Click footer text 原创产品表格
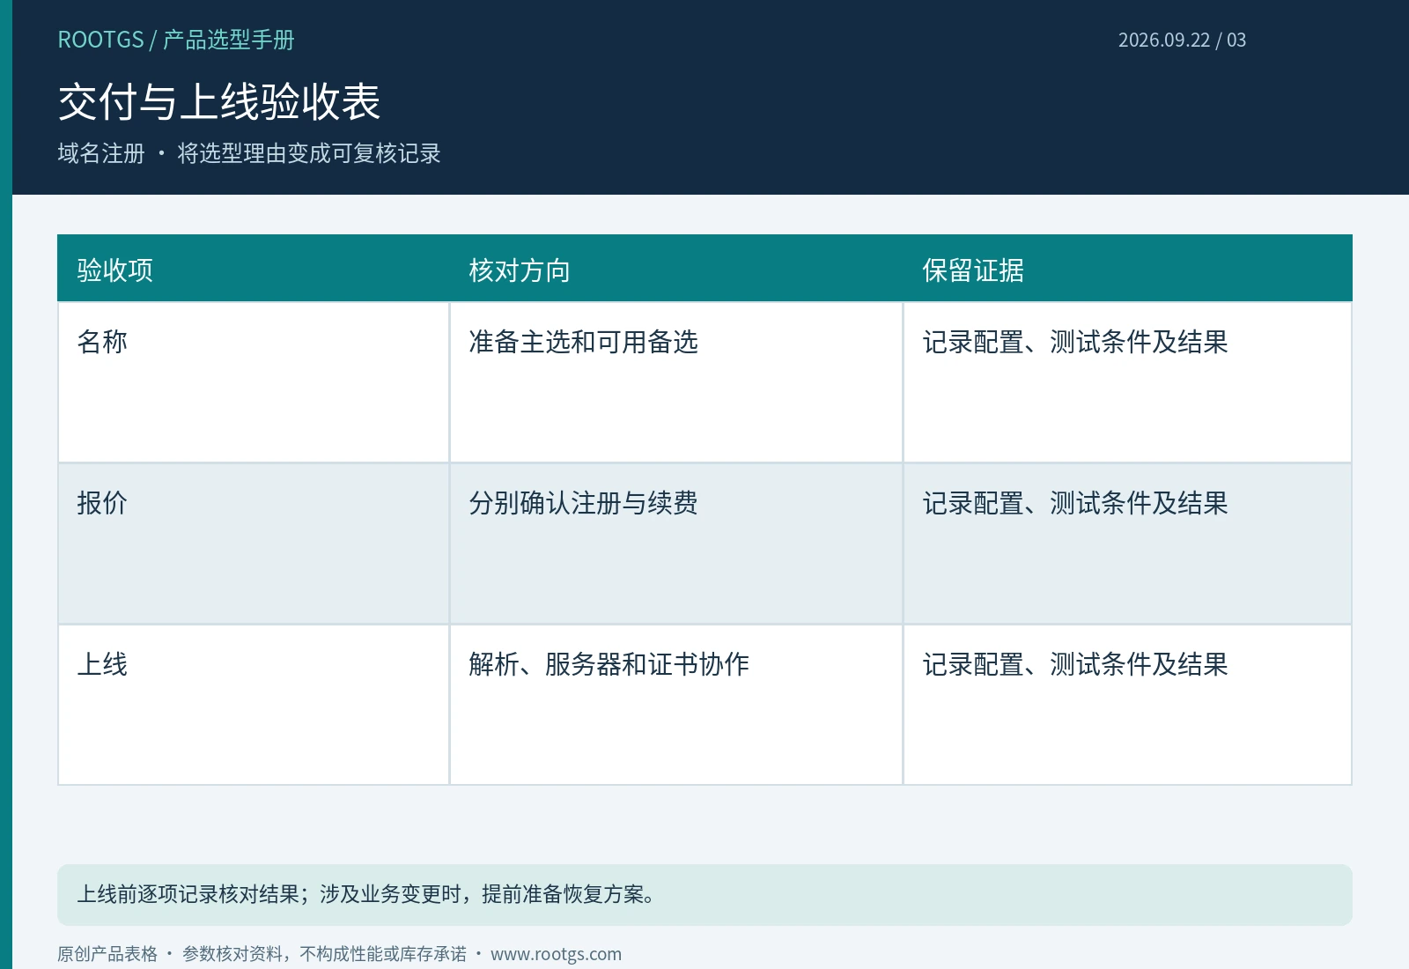This screenshot has height=969, width=1409. point(107,954)
